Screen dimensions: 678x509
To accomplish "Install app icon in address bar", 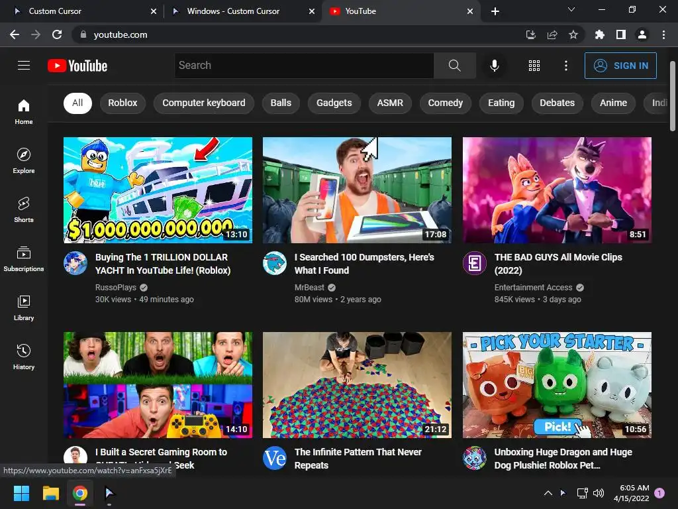I will pyautogui.click(x=530, y=34).
